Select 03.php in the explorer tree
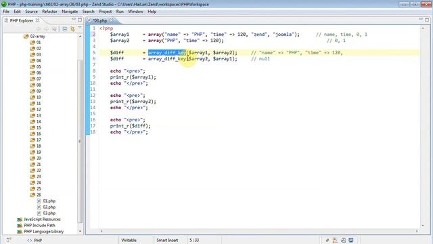The width and height of the screenshot is (433, 244). coord(49,213)
